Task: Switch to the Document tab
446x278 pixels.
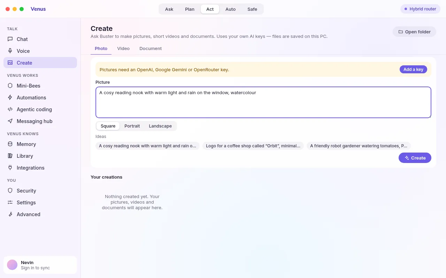Action: click(x=151, y=49)
